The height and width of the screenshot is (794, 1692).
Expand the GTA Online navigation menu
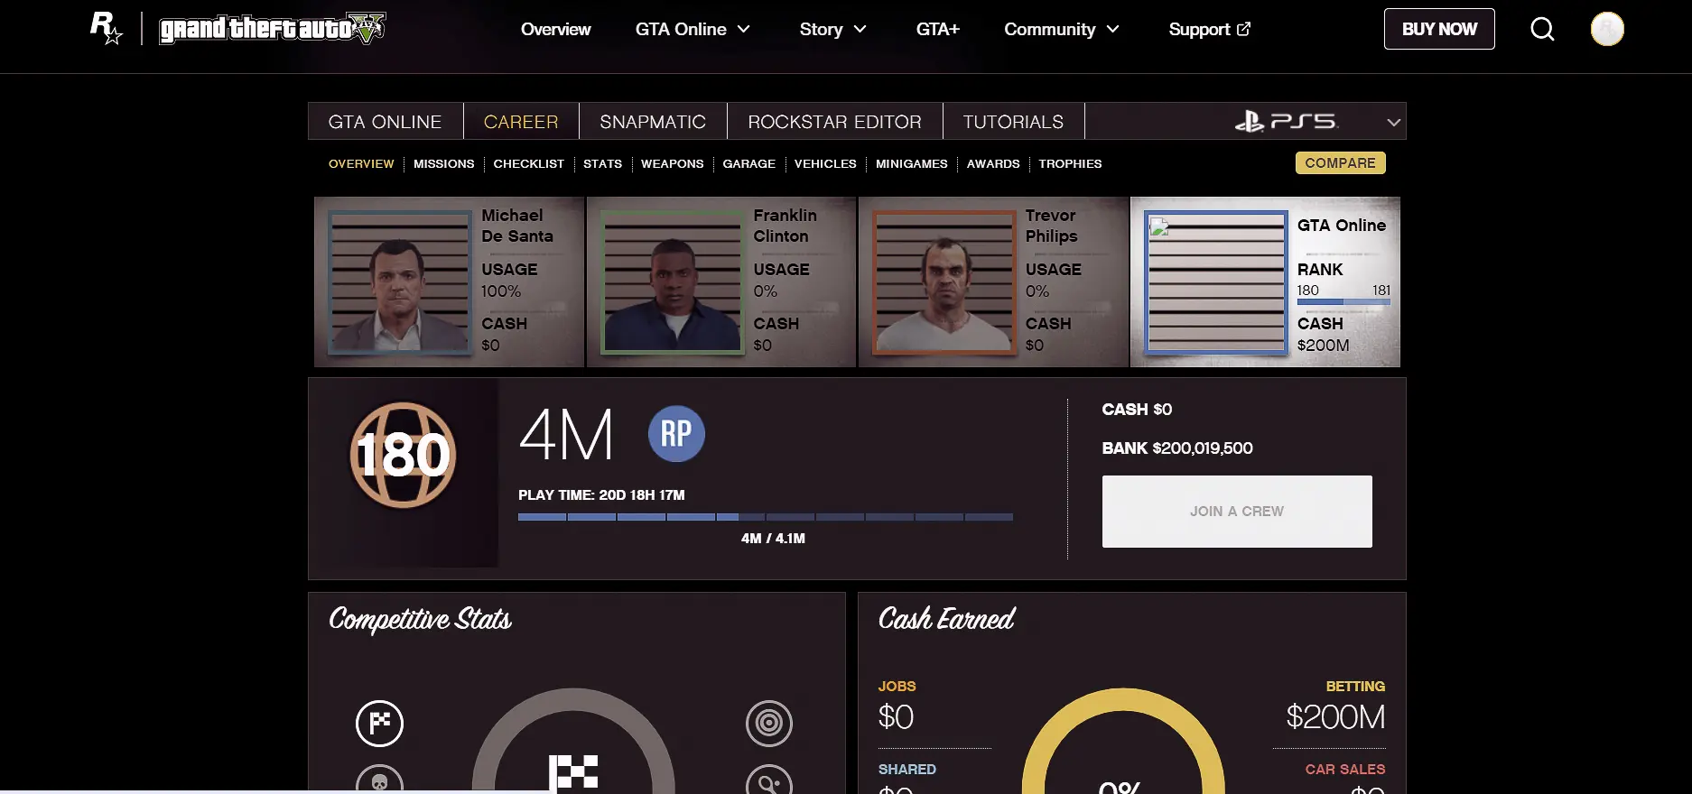tap(693, 29)
